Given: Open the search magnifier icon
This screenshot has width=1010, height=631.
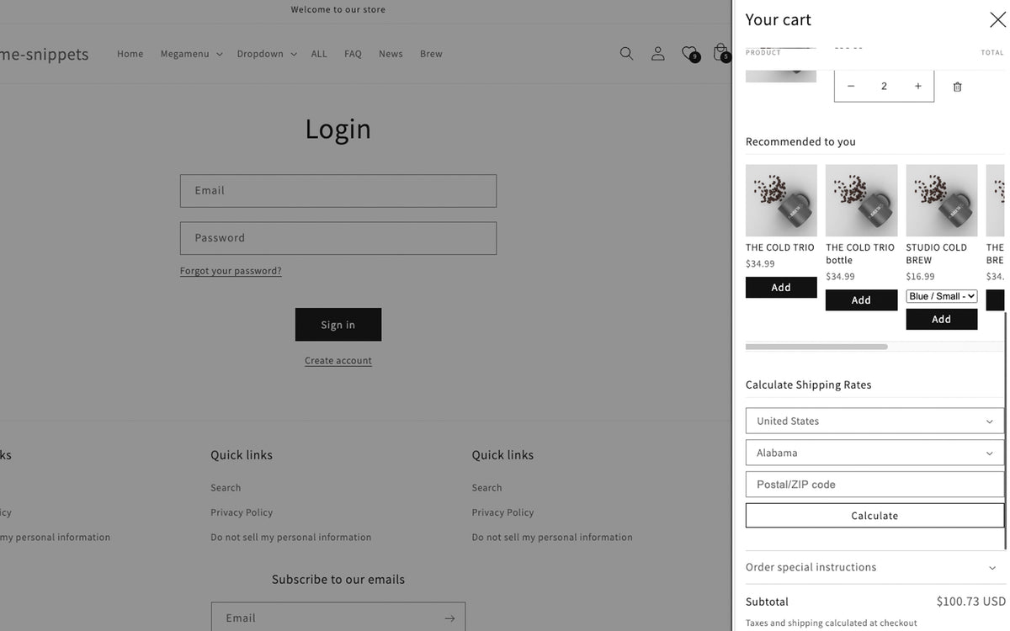Looking at the screenshot, I should pos(626,54).
